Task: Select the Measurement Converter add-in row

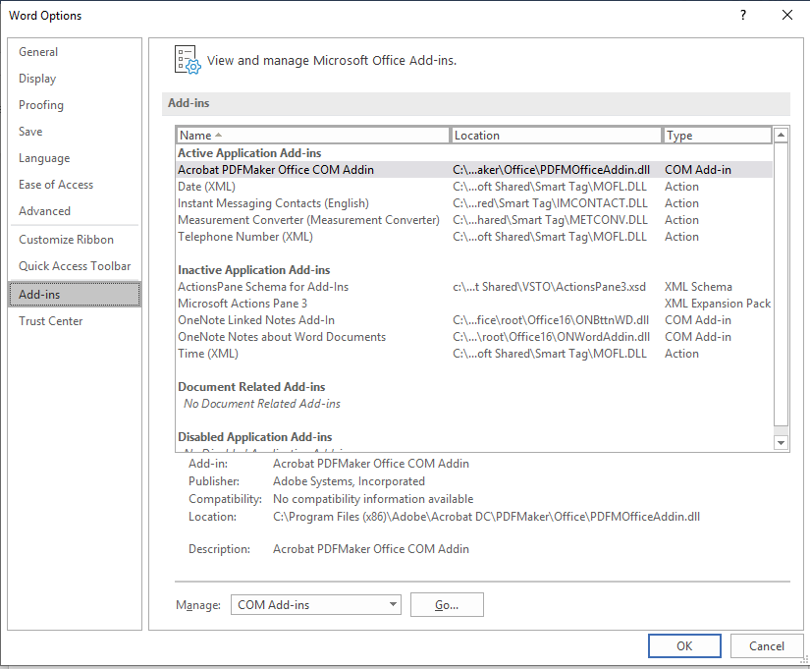Action: [x=474, y=220]
